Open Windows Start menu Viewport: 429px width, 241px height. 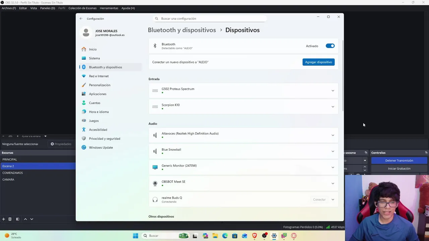pos(135,236)
